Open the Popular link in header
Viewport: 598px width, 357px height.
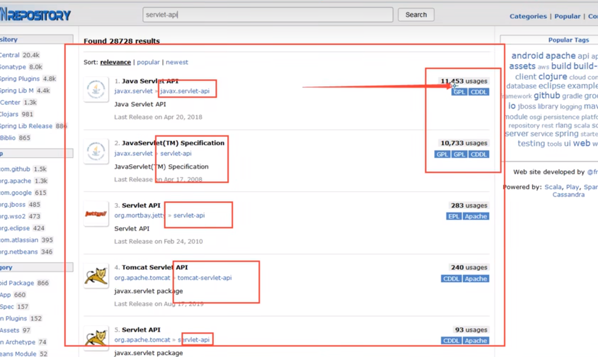pos(567,16)
